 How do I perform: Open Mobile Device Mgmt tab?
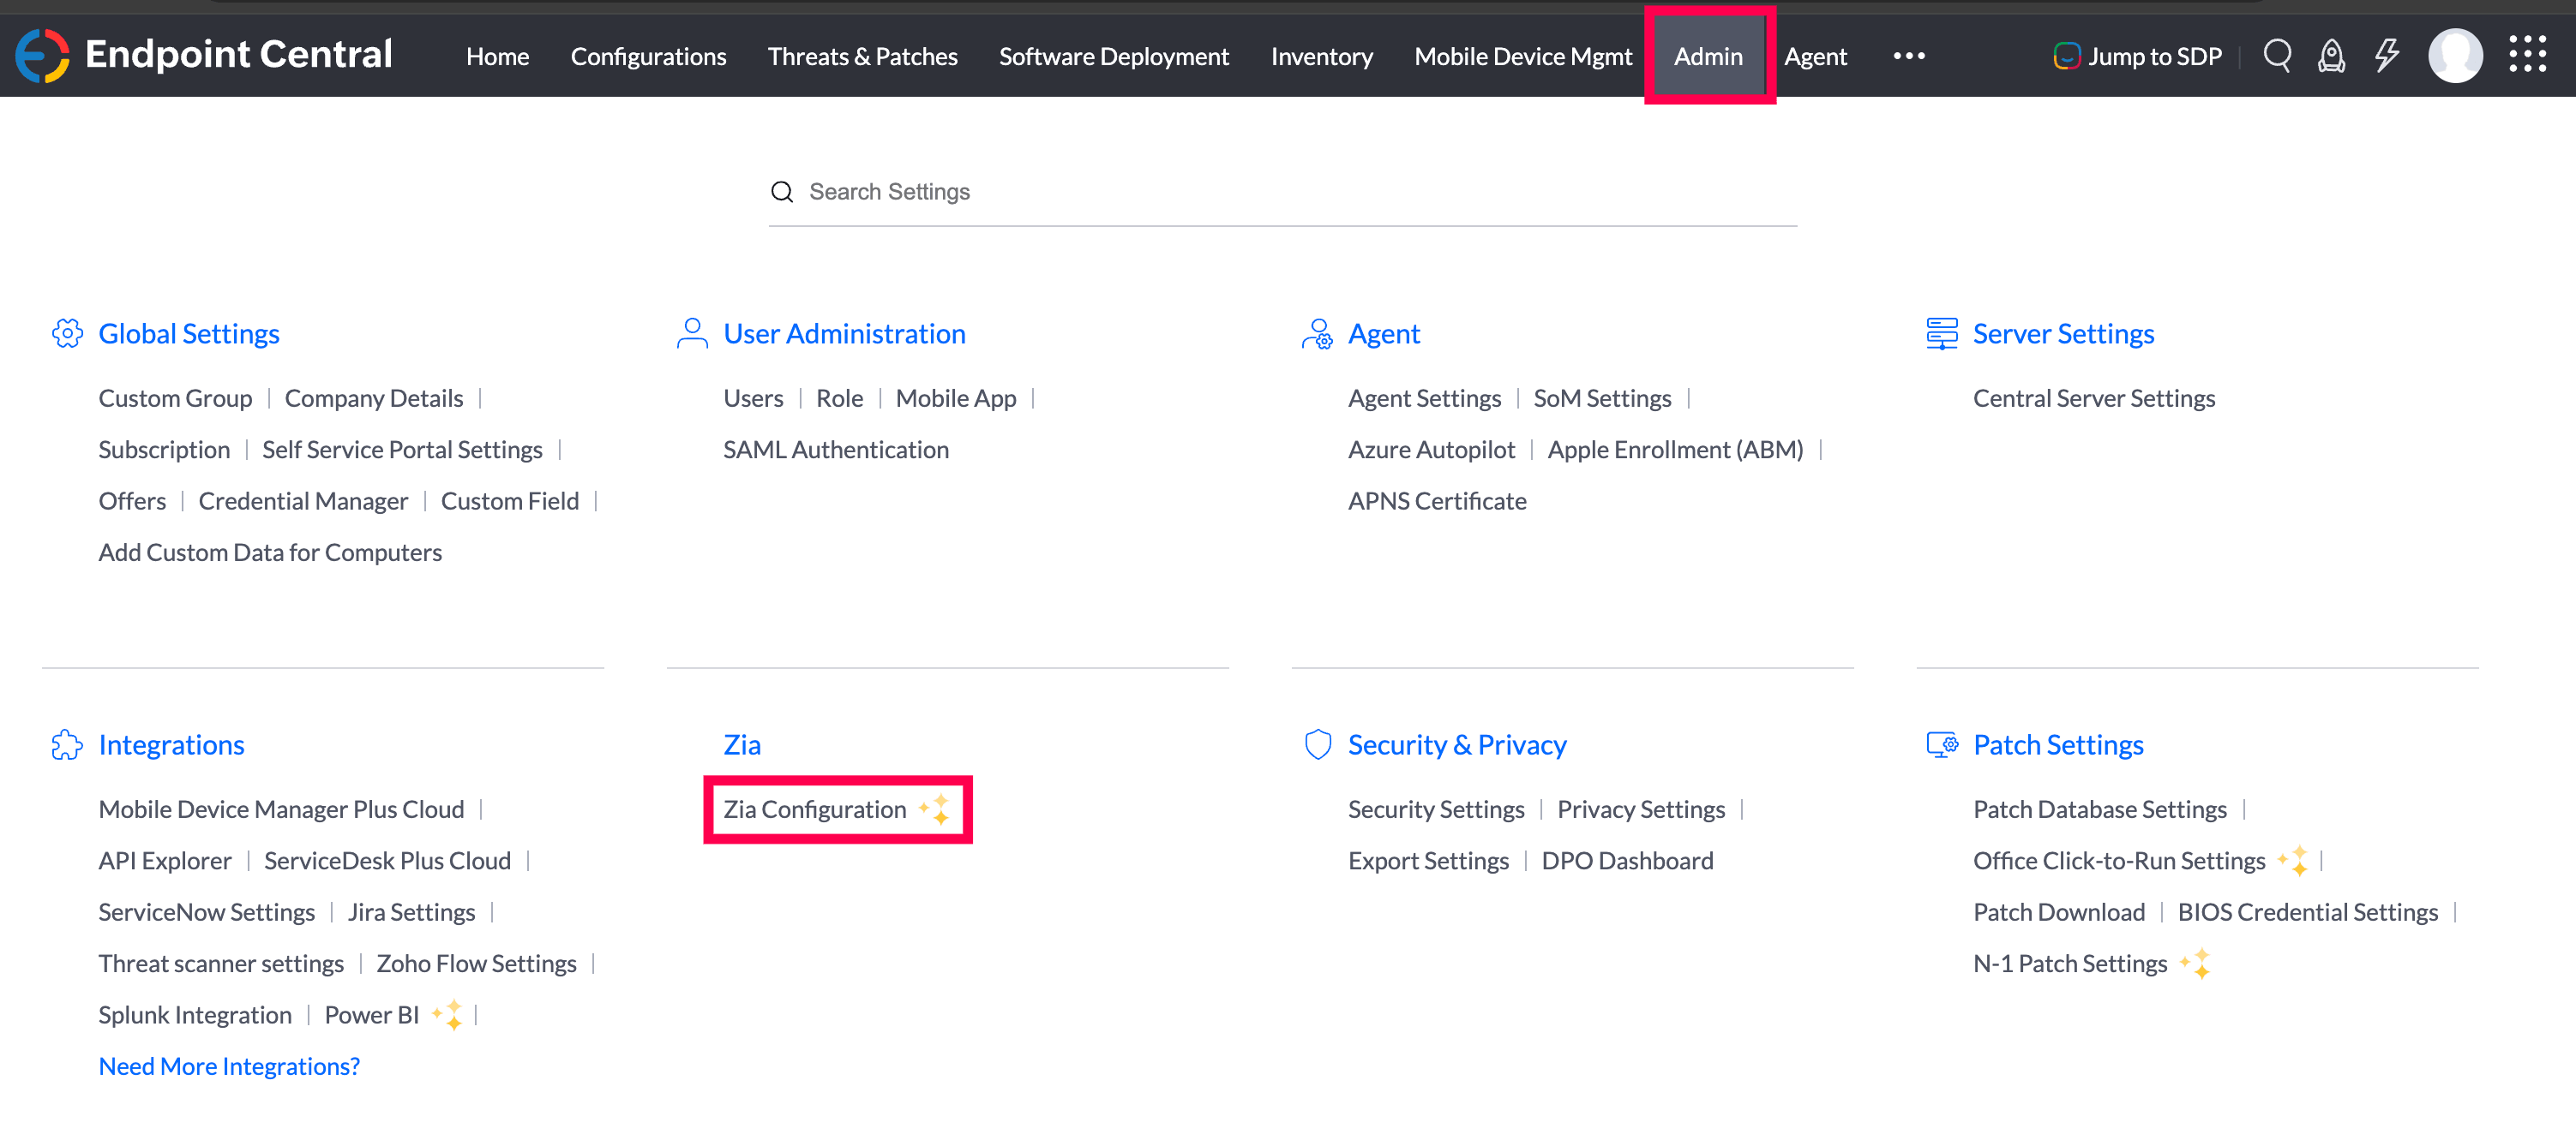tap(1522, 57)
